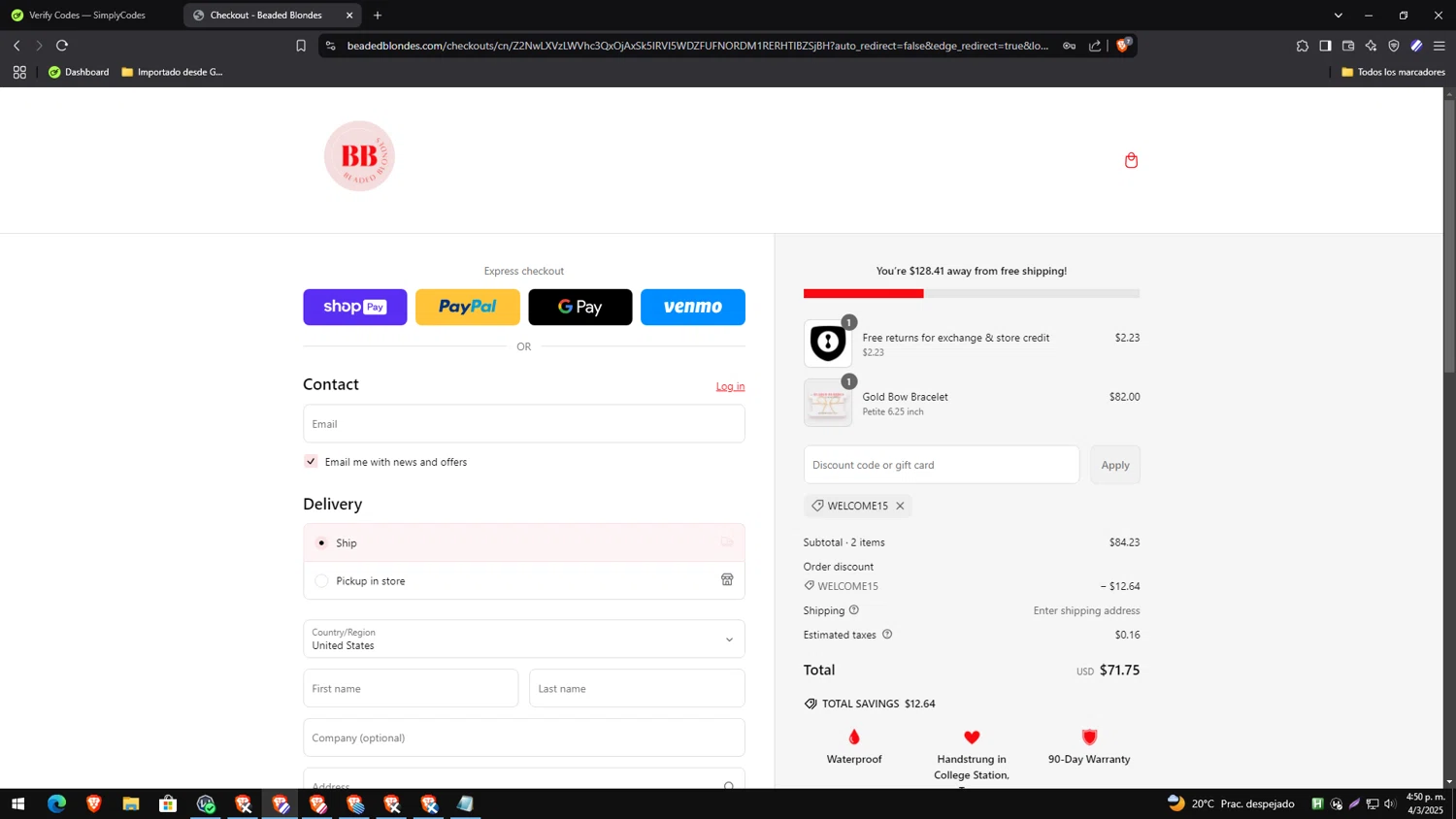The height and width of the screenshot is (819, 1456).
Task: Open the browser extensions puzzle icon
Action: [1303, 46]
